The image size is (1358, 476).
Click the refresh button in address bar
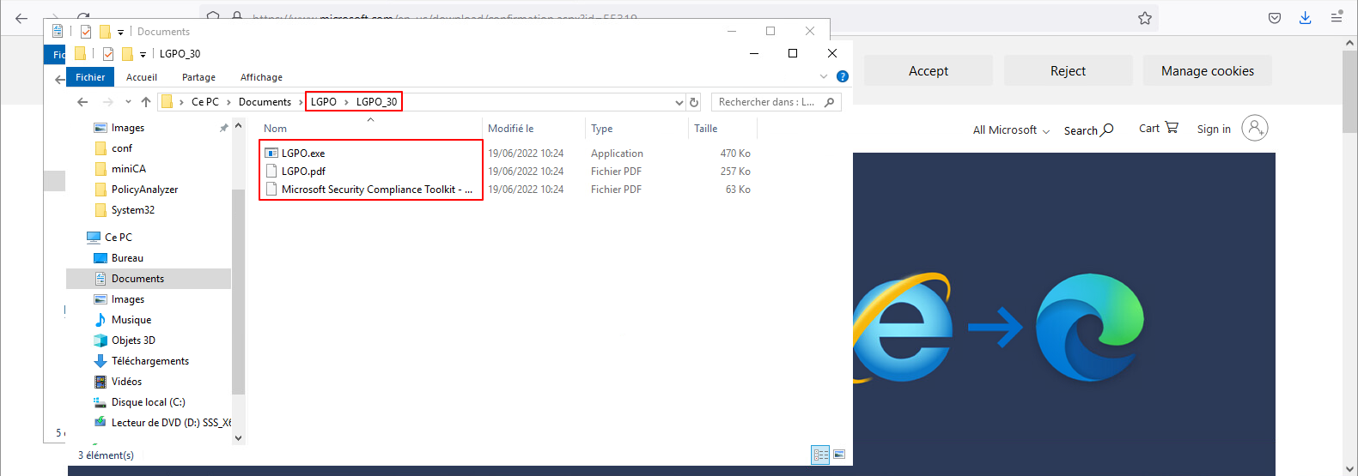694,102
